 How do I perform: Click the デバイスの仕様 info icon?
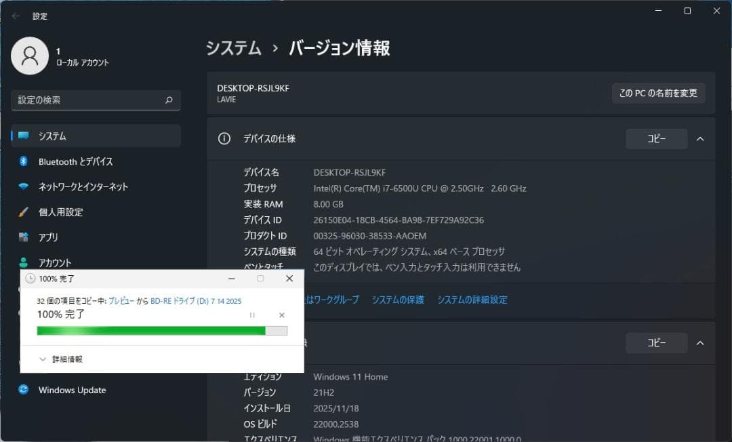224,138
